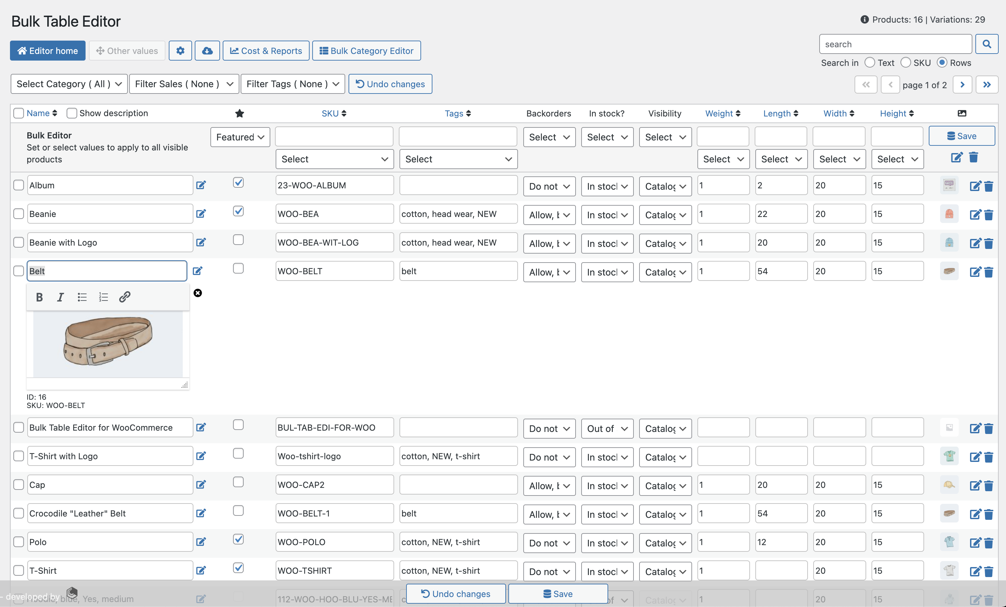Save all visible product changes
Screen dimensions: 1006x607
pos(962,136)
